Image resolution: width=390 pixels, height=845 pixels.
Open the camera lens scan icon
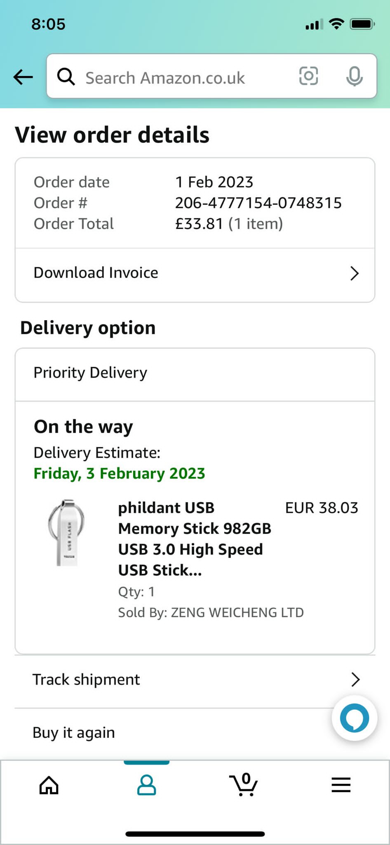click(308, 76)
